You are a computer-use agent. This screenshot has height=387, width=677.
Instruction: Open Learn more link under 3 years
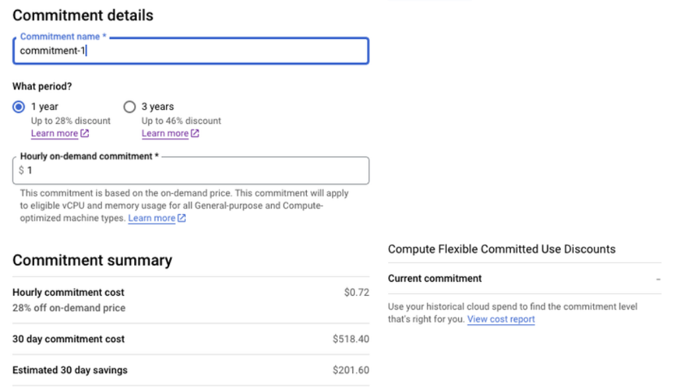click(165, 134)
